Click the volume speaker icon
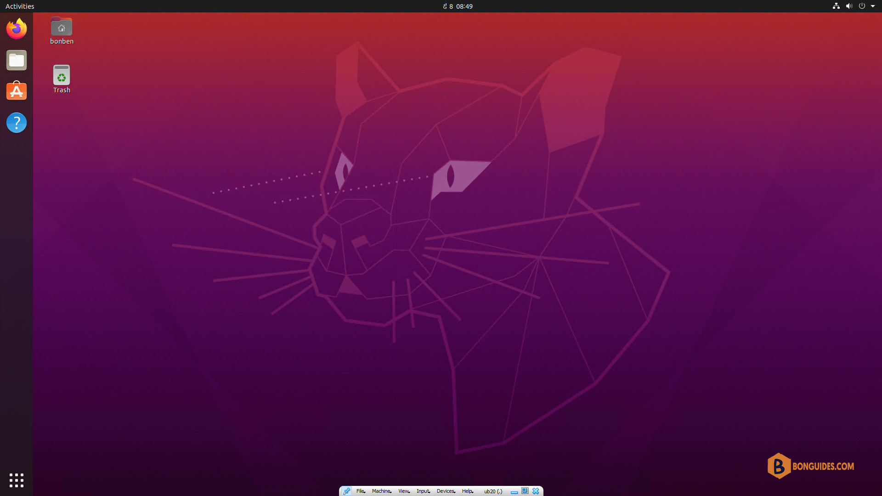Viewport: 882px width, 496px height. click(x=849, y=6)
